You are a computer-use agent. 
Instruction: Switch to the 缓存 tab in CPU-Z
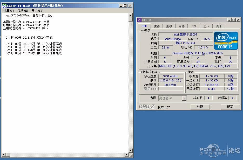(157, 26)
